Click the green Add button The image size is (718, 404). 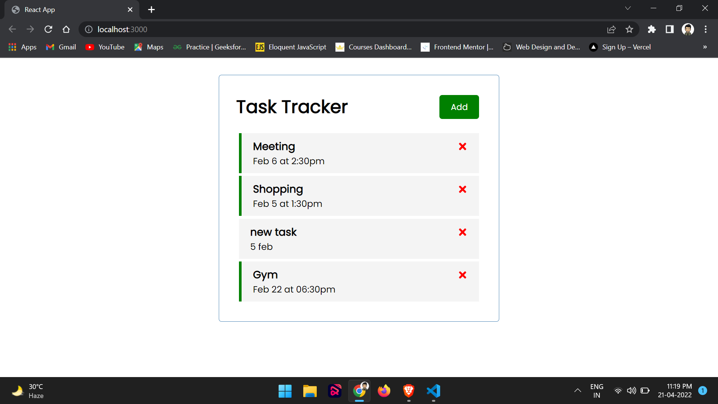coord(459,107)
